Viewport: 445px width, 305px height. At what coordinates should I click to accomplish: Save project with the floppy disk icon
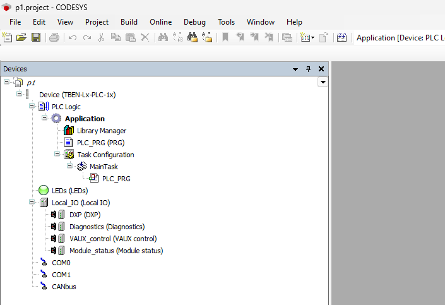tap(36, 37)
